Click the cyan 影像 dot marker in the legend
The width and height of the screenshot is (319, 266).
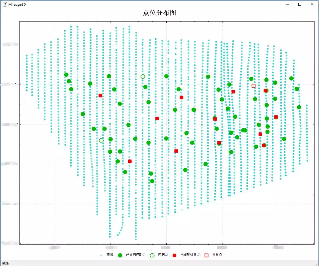coord(102,255)
